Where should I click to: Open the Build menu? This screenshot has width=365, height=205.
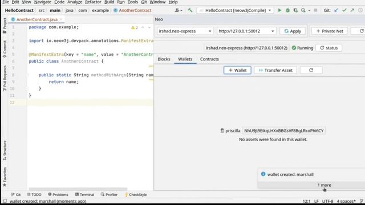pyautogui.click(x=109, y=2)
